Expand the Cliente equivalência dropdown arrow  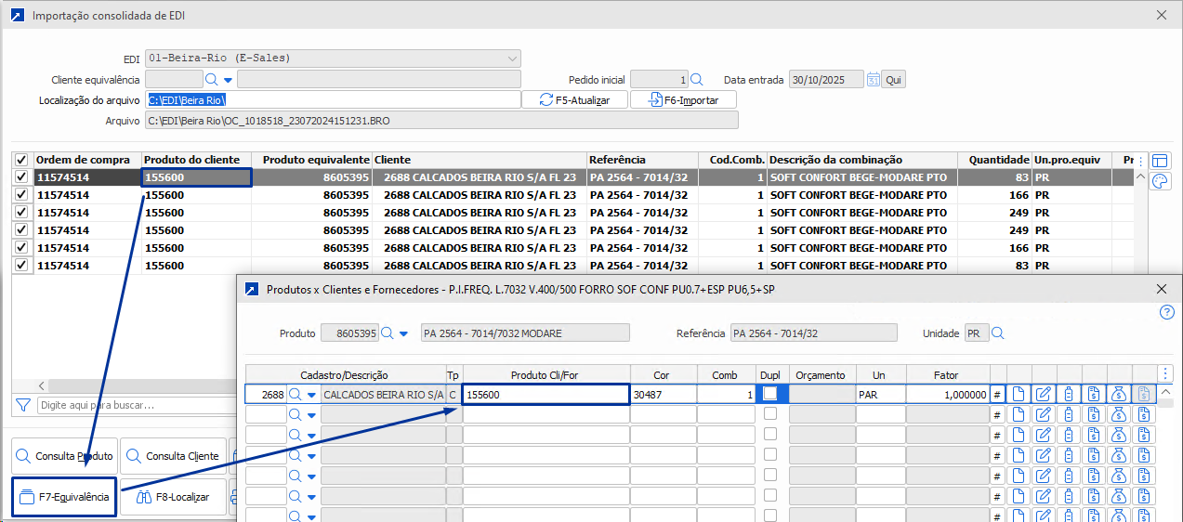click(x=228, y=80)
